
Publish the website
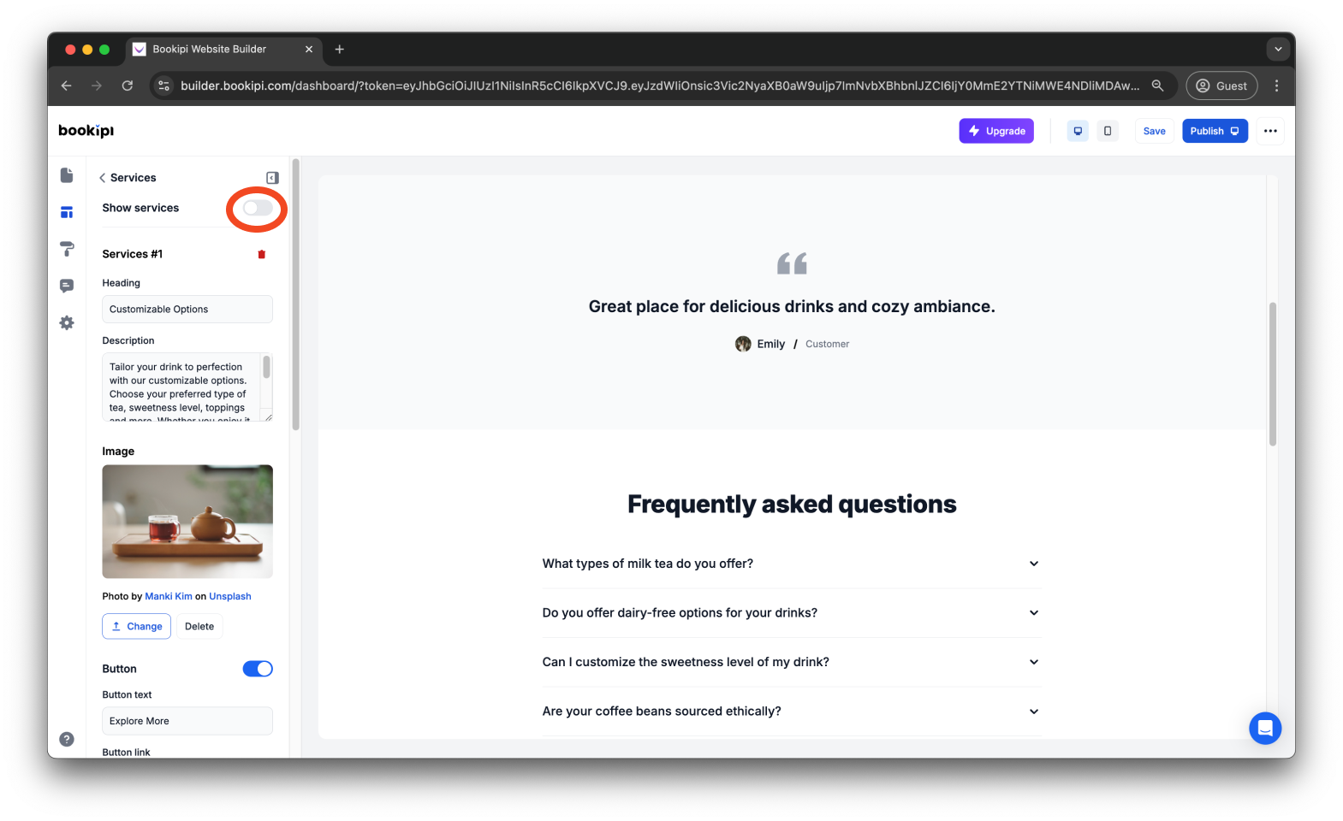point(1215,131)
